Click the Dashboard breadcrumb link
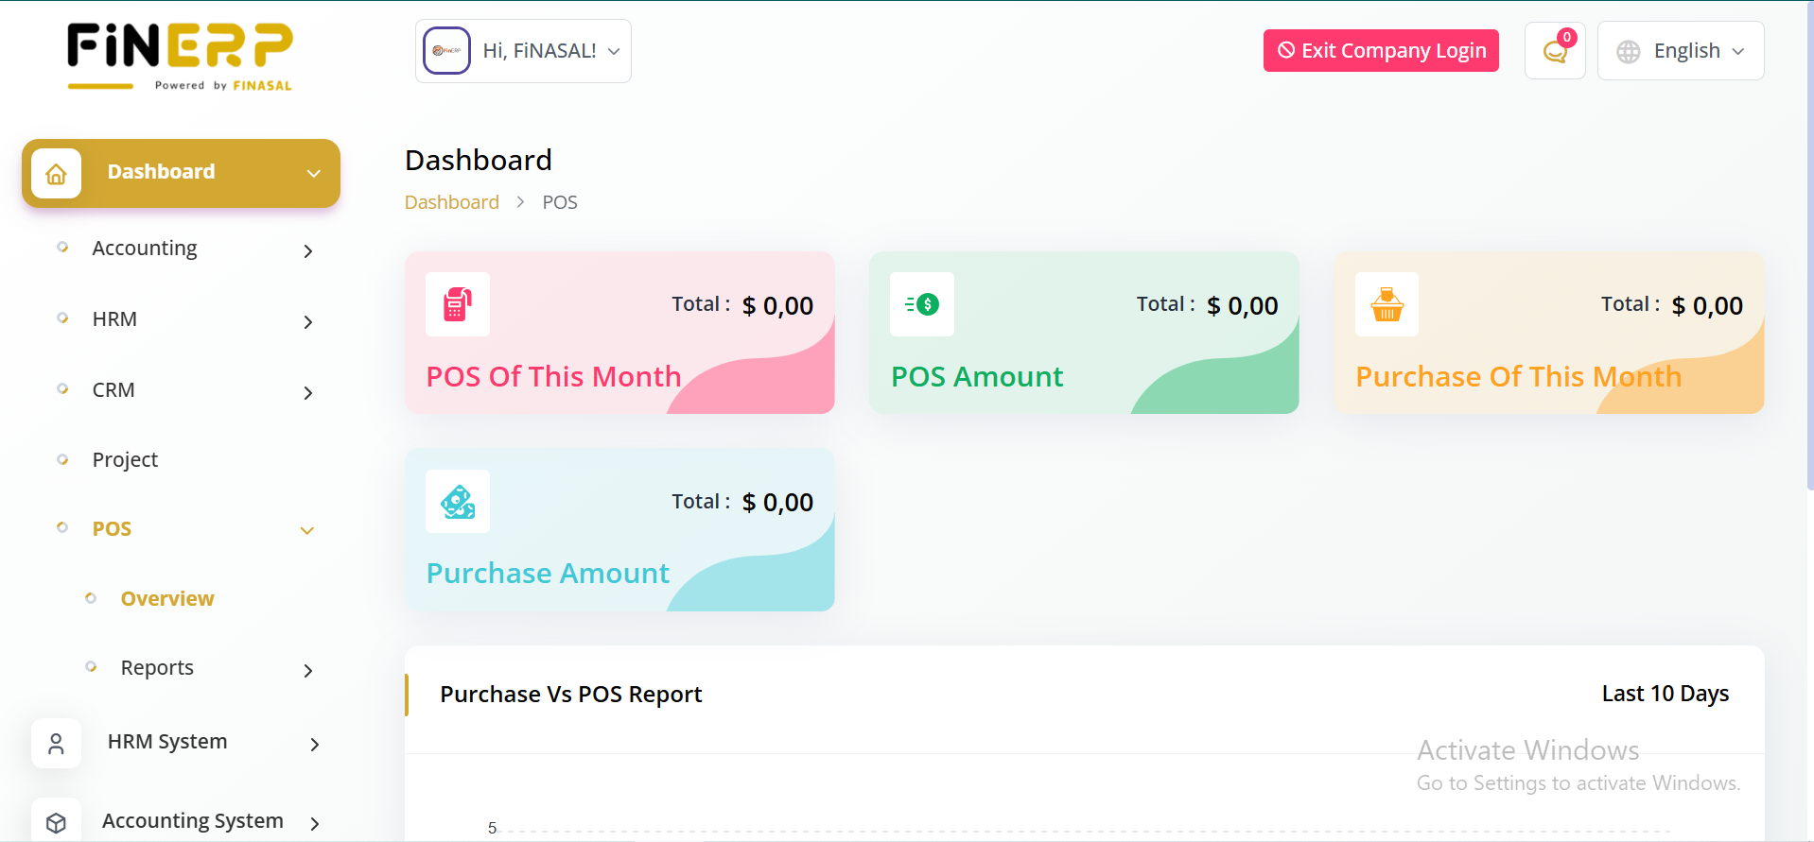1814x842 pixels. coord(452,202)
